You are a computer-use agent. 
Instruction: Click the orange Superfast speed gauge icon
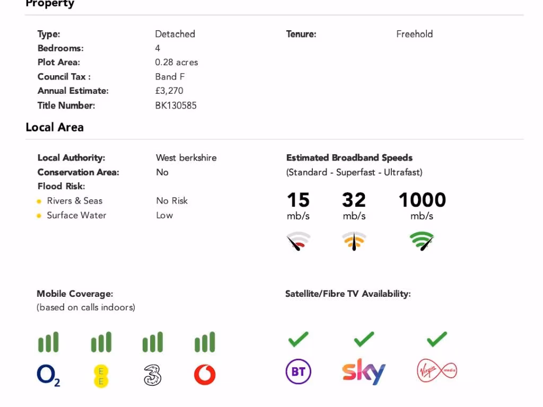click(354, 241)
